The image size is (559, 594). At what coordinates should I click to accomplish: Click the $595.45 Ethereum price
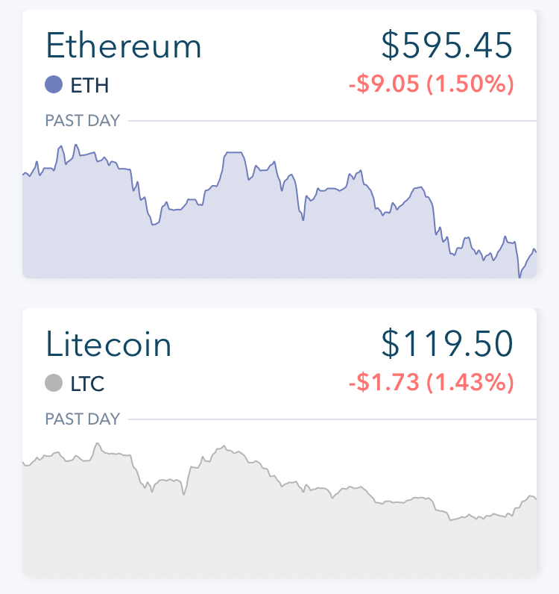447,46
